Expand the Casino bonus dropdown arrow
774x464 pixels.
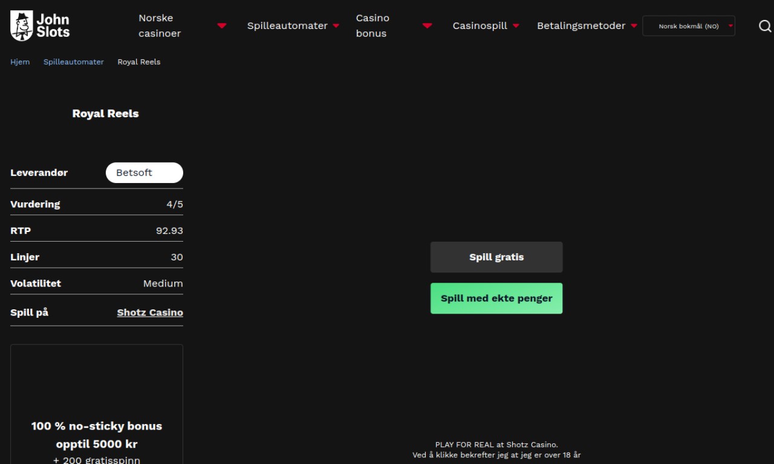[x=428, y=26]
